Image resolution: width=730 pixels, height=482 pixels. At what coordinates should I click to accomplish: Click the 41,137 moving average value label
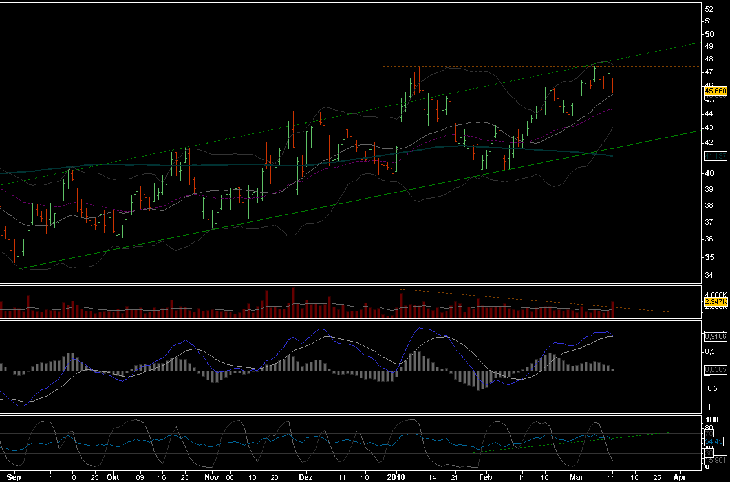(716, 157)
